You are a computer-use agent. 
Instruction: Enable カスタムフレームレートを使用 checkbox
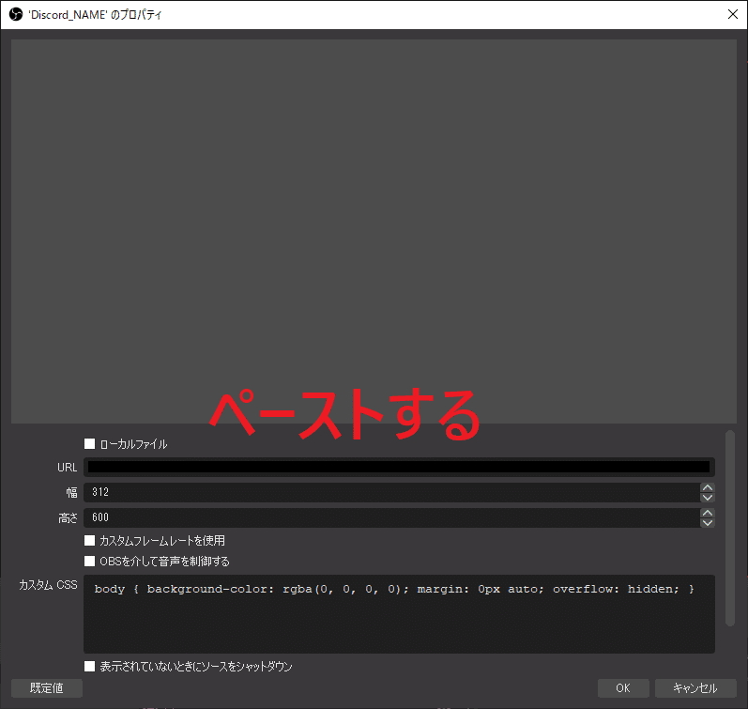tap(90, 541)
